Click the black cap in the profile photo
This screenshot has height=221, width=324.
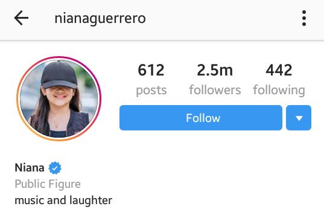coord(59,75)
